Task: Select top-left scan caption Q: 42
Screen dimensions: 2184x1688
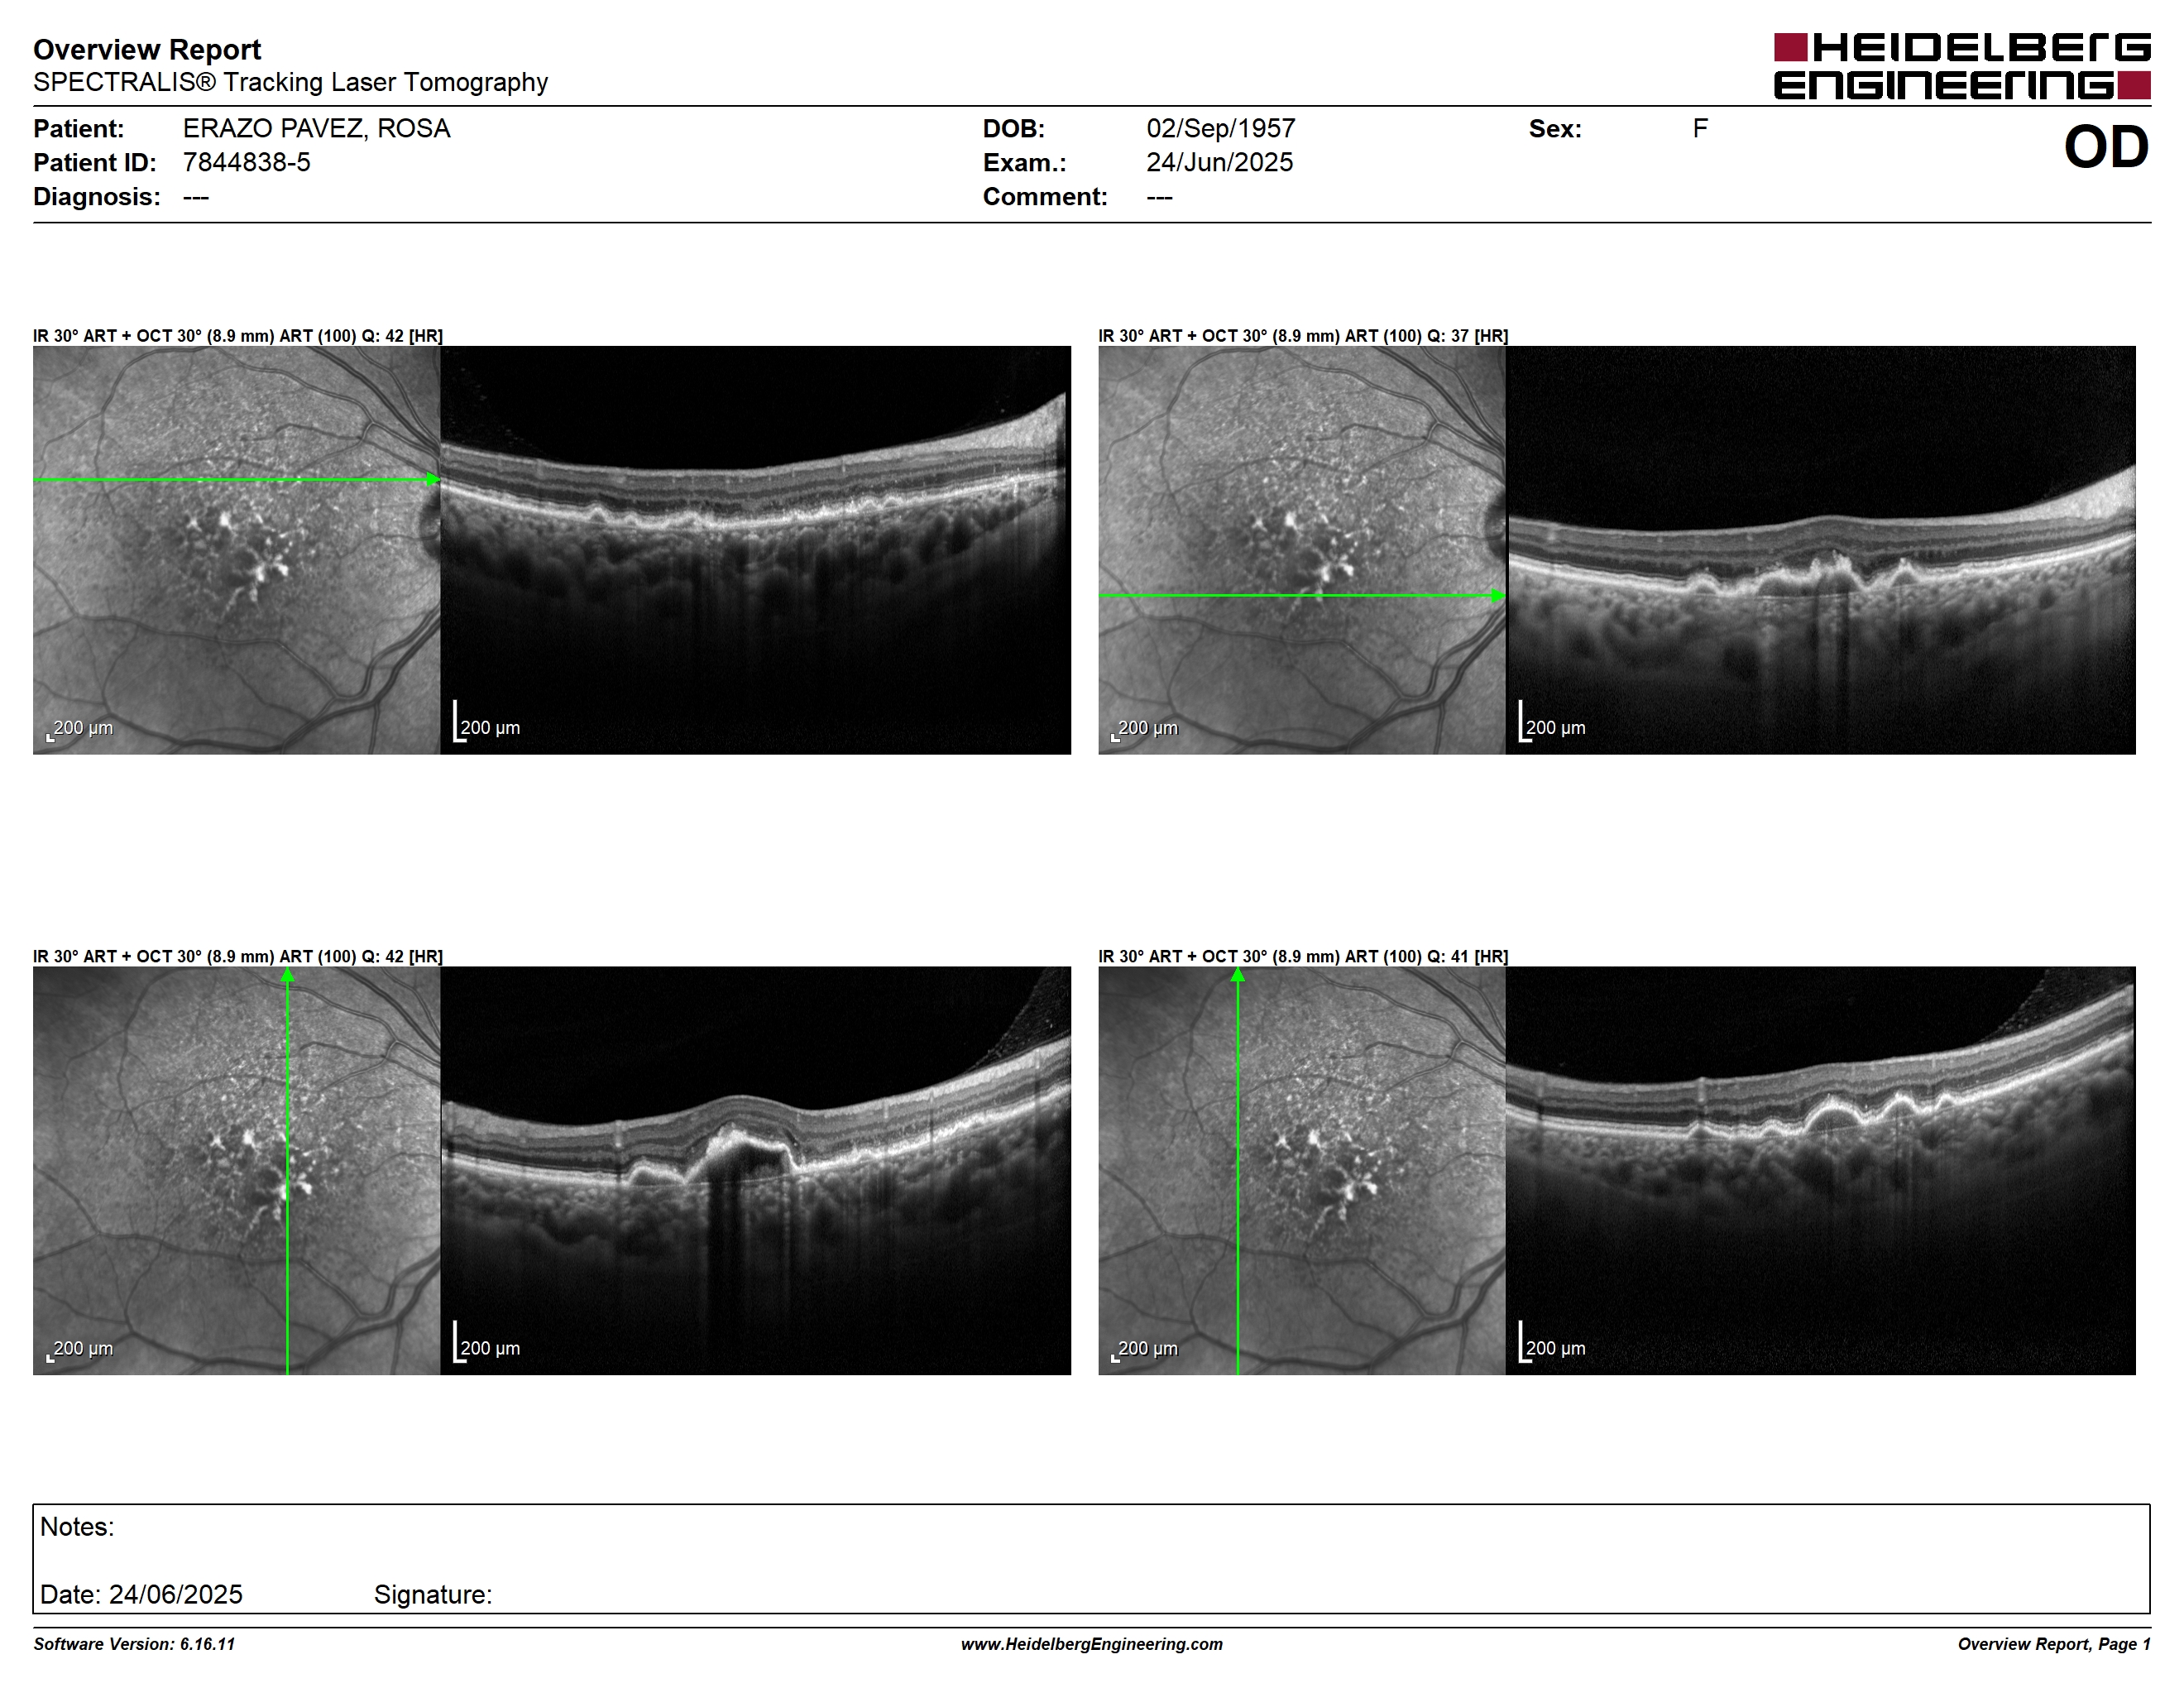Action: pyautogui.click(x=238, y=336)
